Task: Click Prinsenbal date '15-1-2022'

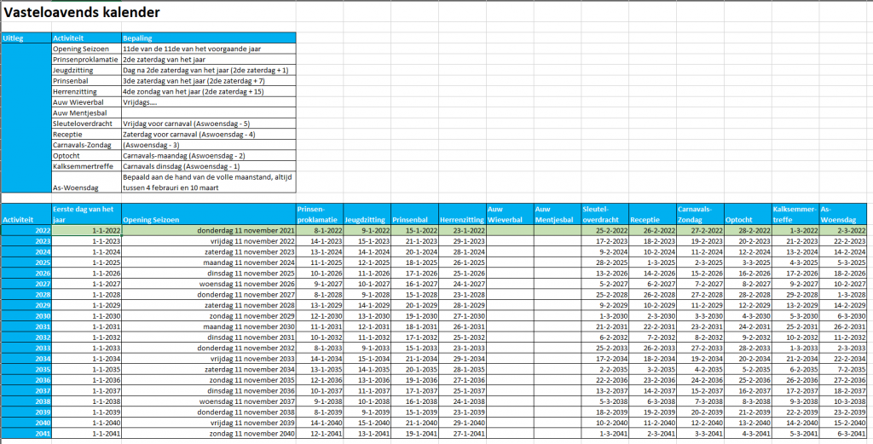Action: coord(415,230)
